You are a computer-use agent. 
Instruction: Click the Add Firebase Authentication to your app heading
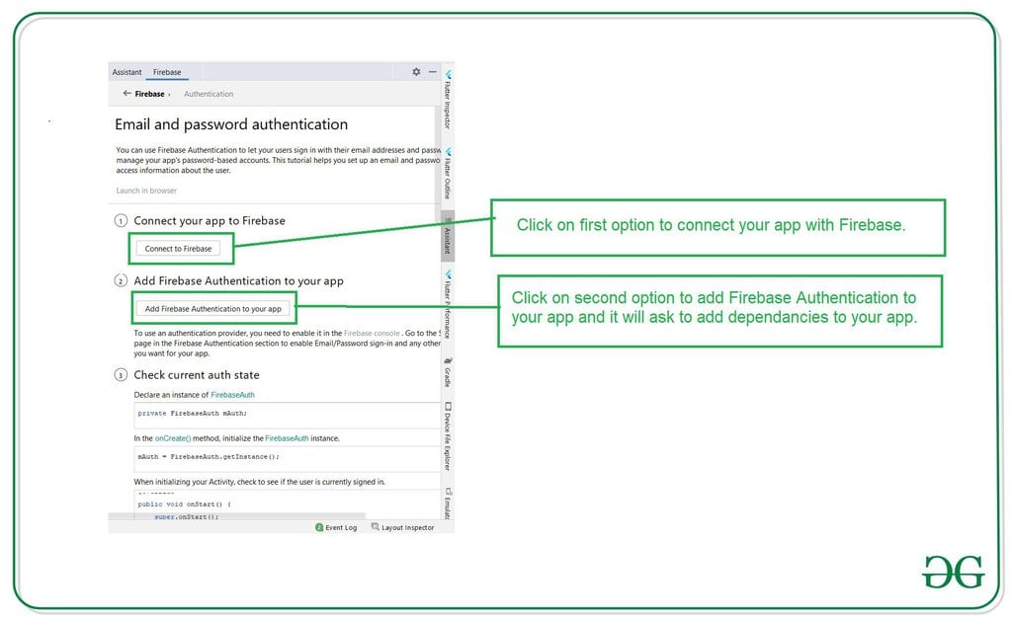pyautogui.click(x=238, y=281)
